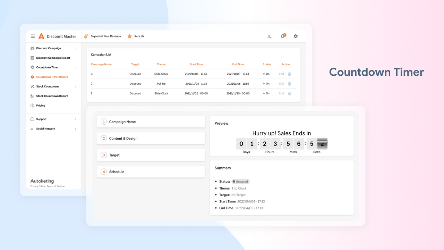This screenshot has height=250, width=444.
Task: Click the Rate Us link
Action: click(139, 36)
